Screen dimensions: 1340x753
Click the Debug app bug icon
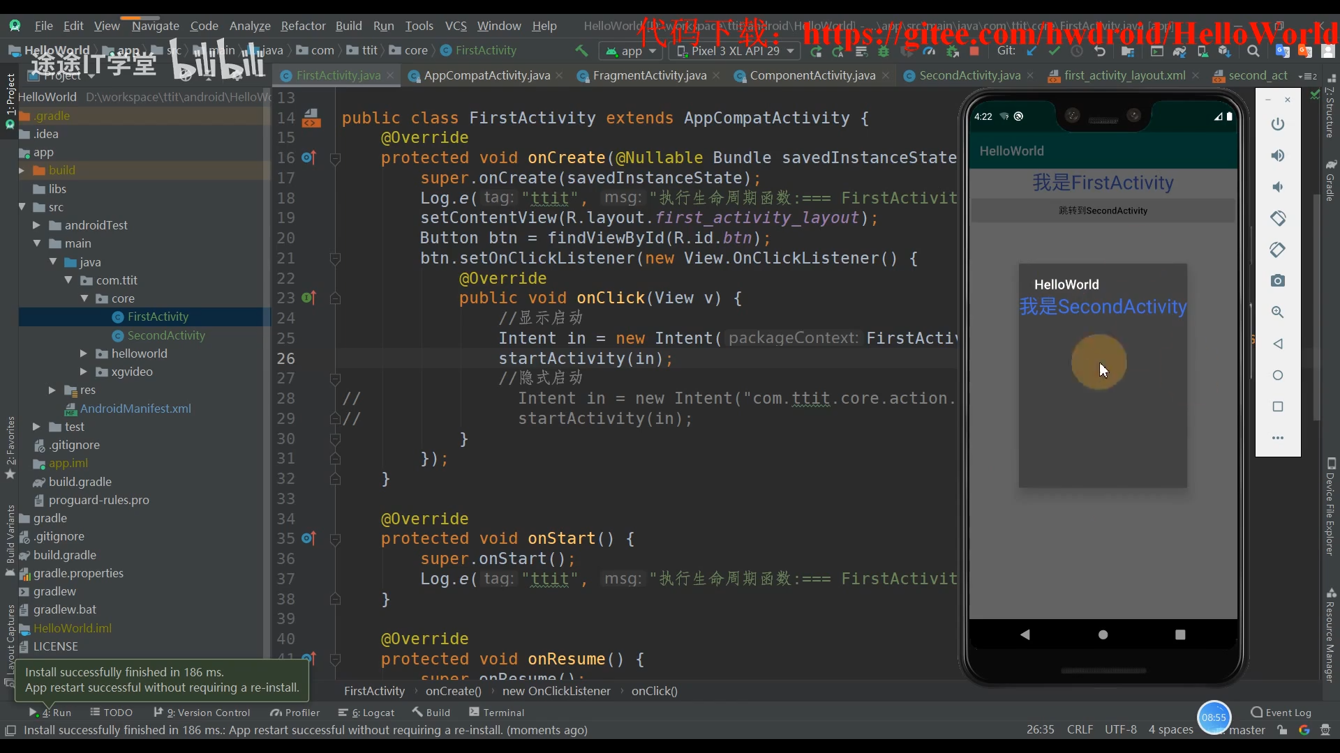[884, 51]
